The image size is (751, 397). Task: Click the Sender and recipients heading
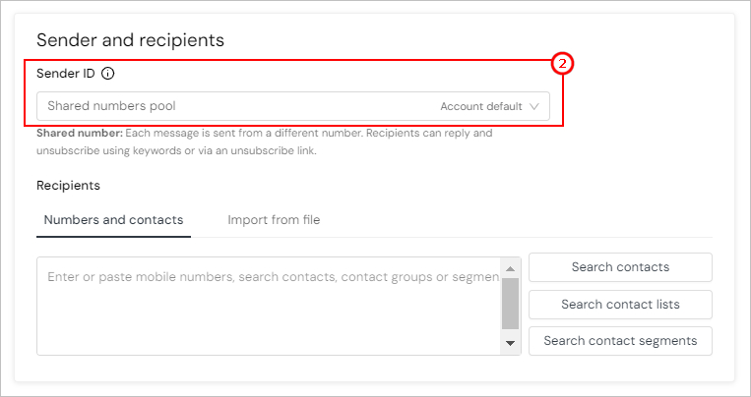point(131,40)
